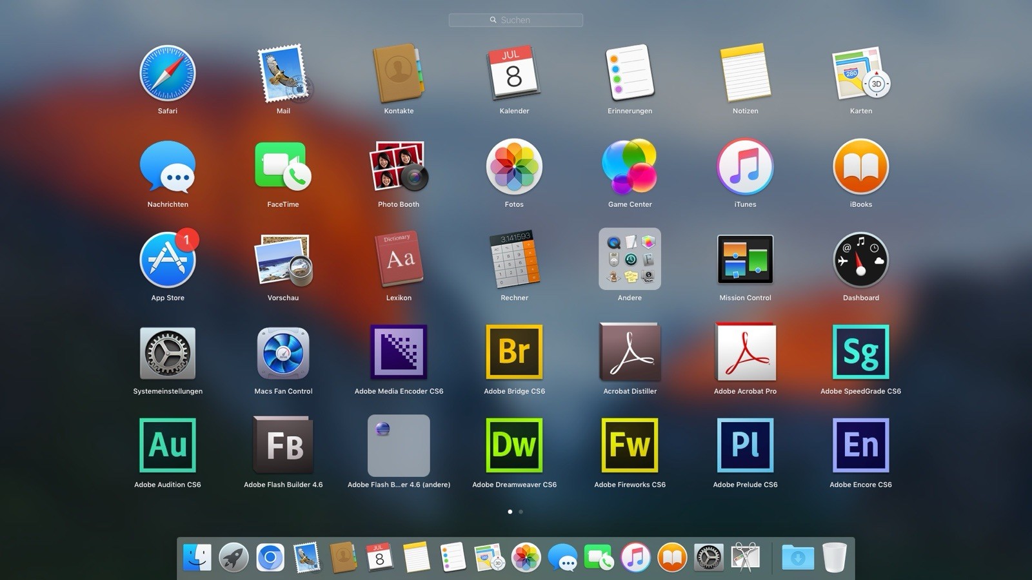
Task: Open Game Center
Action: coord(630,166)
